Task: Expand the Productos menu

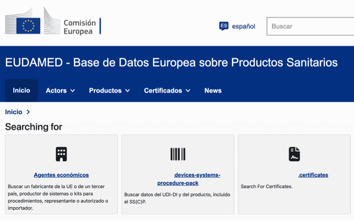Action: pyautogui.click(x=109, y=90)
